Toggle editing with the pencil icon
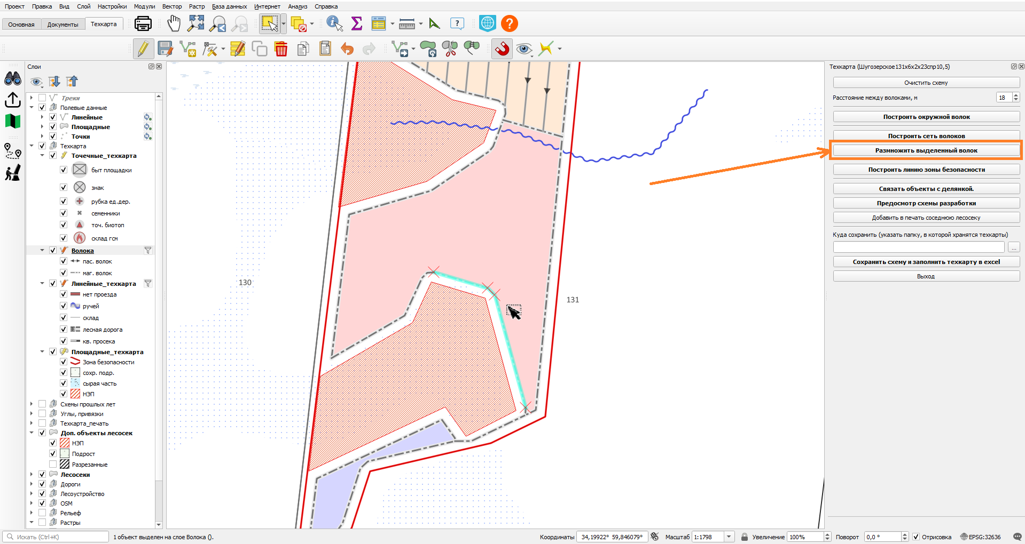The image size is (1025, 544). click(143, 49)
